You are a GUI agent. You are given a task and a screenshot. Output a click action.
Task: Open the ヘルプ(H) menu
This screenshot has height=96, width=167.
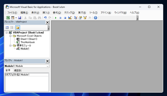[134, 13]
